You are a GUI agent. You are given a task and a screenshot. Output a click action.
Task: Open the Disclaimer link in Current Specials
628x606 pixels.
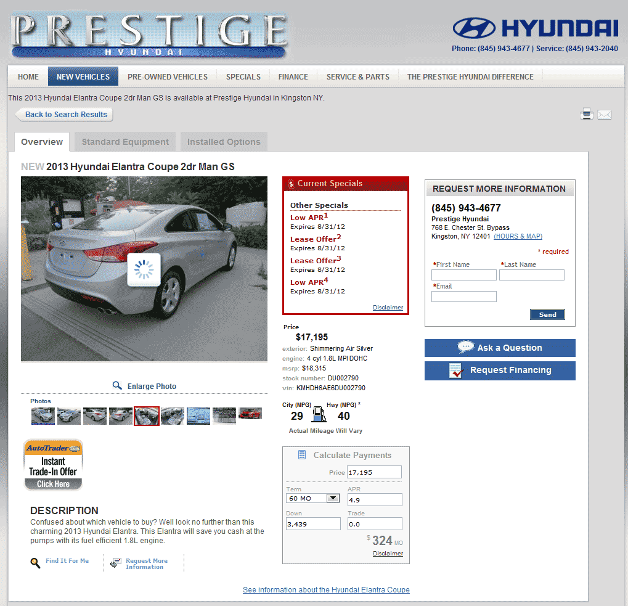[388, 307]
